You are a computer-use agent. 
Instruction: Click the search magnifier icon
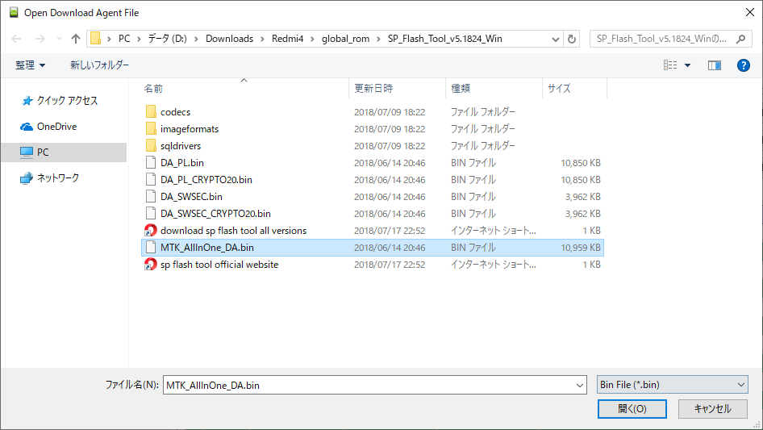740,39
